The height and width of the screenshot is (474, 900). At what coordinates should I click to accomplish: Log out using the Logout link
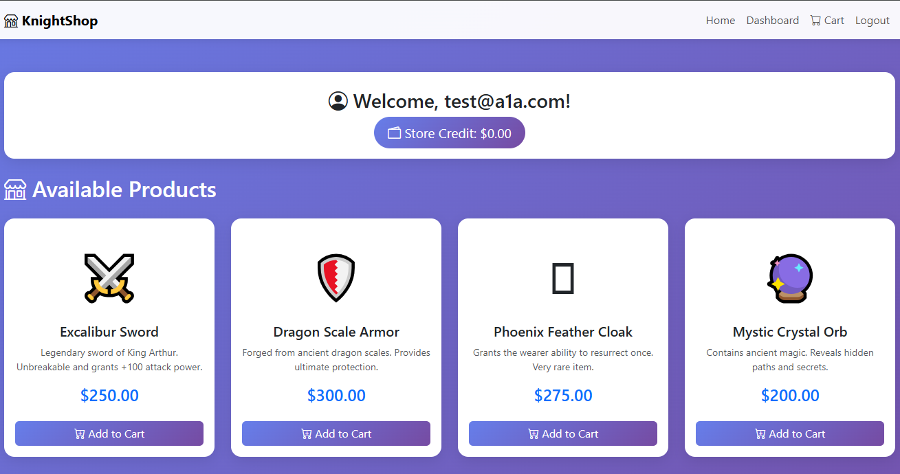[x=872, y=21]
